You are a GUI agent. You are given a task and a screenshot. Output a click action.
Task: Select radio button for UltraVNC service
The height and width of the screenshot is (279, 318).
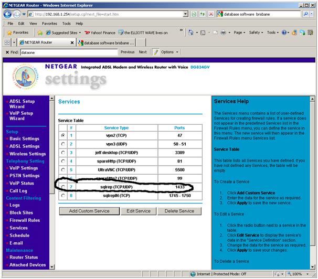point(63,170)
